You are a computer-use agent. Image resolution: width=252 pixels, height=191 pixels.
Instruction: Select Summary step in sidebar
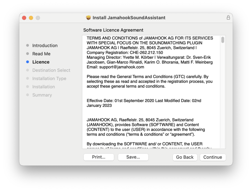[42, 95]
